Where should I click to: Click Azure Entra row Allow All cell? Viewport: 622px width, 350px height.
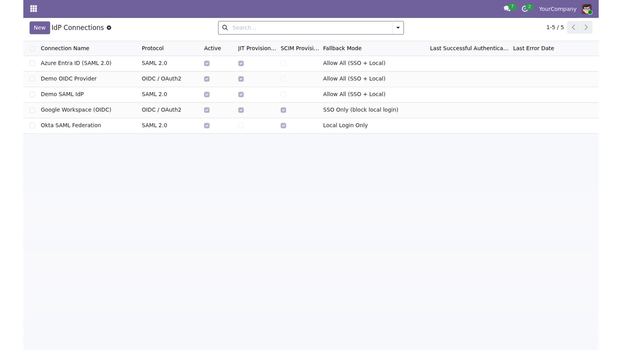pyautogui.click(x=354, y=63)
